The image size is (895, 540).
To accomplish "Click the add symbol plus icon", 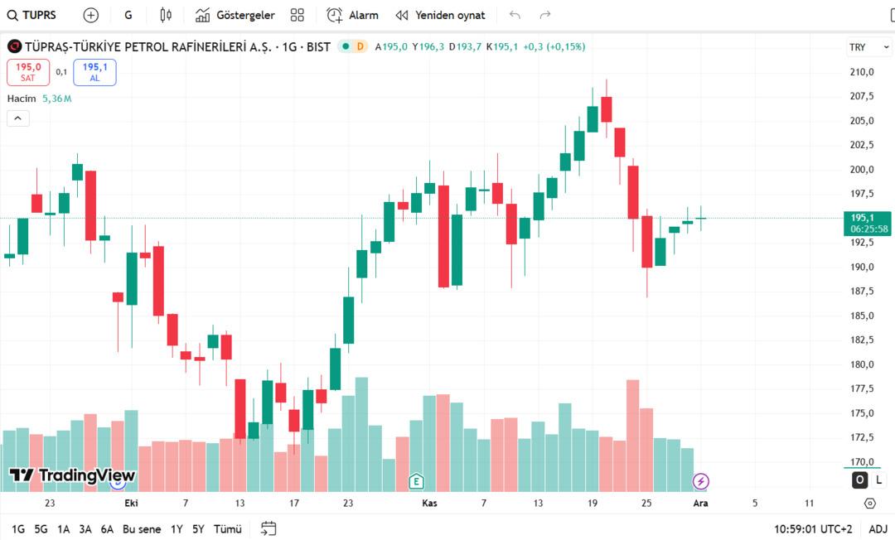I will [91, 15].
